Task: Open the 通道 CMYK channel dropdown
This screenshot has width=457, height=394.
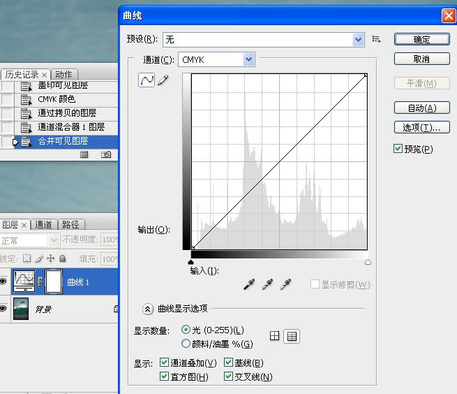Action: point(248,60)
